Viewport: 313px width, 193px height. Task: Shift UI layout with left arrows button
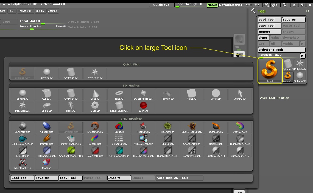248,5
